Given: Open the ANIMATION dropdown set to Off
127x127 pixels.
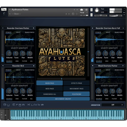Looking at the screenshot, I should (113, 105).
